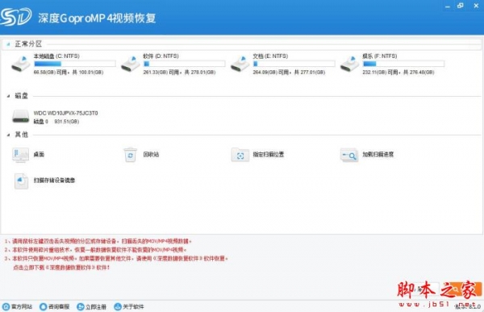Click the first red instruction line
The width and height of the screenshot is (484, 312).
(98, 241)
